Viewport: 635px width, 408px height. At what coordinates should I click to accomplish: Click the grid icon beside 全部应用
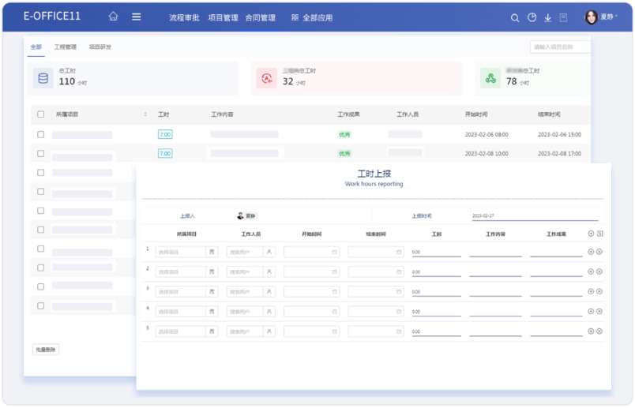tap(295, 17)
